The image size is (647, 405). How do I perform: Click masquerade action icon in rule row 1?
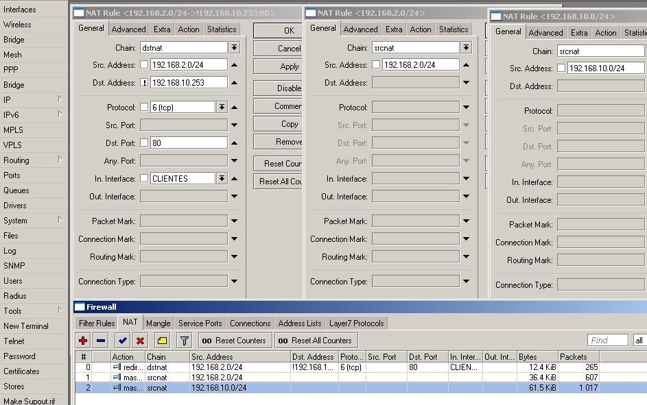pos(117,378)
